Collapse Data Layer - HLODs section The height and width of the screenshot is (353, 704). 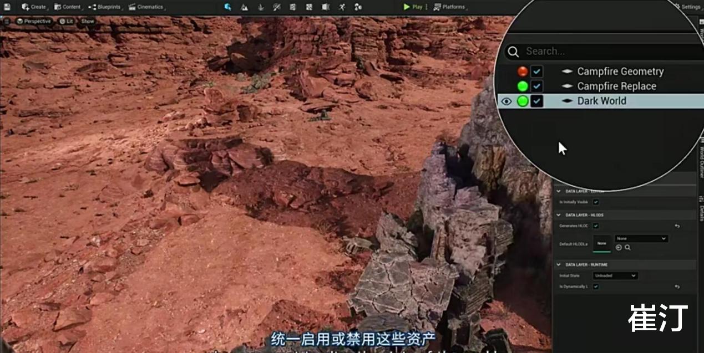(559, 214)
